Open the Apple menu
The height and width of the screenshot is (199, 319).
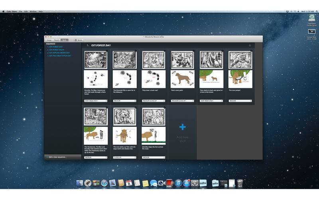3,12
